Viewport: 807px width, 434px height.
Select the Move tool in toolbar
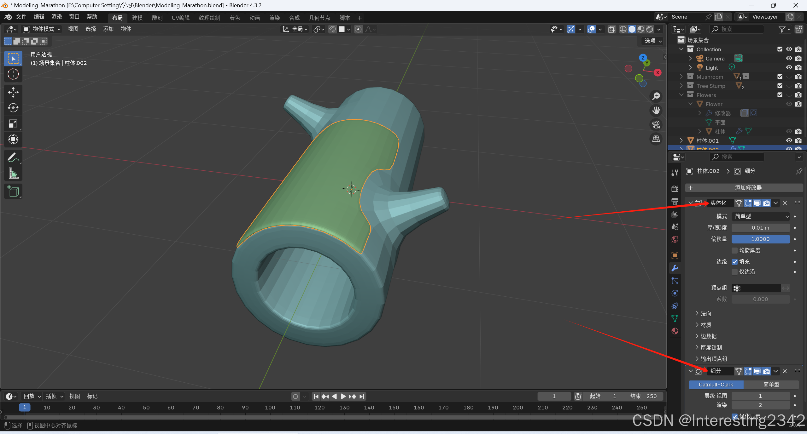(13, 92)
